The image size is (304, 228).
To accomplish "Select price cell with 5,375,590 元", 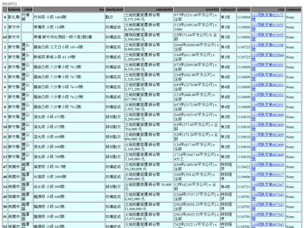I will click(149, 17).
